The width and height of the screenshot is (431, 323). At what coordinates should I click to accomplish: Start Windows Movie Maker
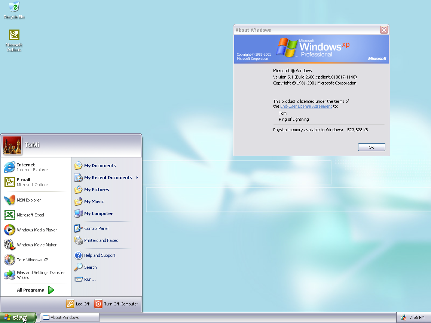pos(36,245)
